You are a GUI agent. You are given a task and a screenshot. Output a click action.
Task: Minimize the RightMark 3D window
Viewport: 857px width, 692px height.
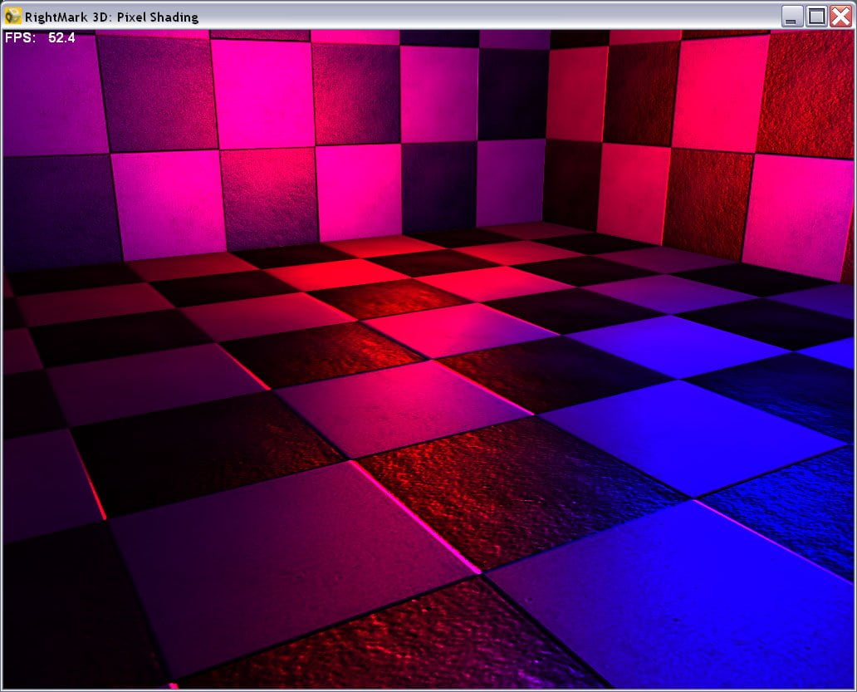coord(791,16)
